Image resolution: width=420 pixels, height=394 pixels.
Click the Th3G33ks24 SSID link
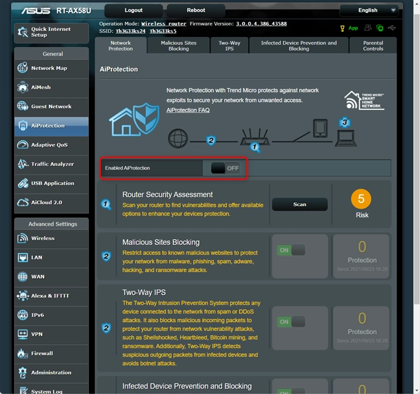(x=130, y=31)
